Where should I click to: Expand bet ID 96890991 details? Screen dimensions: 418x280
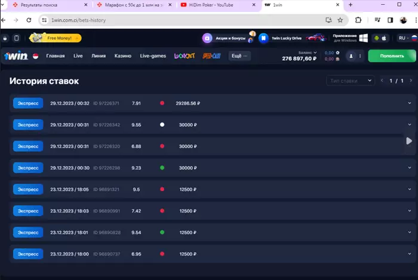410,211
